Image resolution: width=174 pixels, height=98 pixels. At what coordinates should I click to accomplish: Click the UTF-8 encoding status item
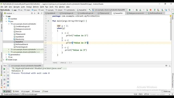coord(147,94)
